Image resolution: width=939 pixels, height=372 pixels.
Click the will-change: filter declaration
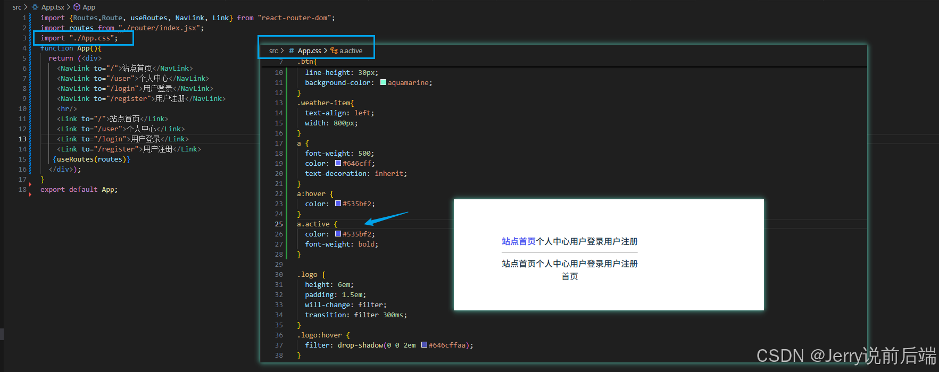(346, 305)
